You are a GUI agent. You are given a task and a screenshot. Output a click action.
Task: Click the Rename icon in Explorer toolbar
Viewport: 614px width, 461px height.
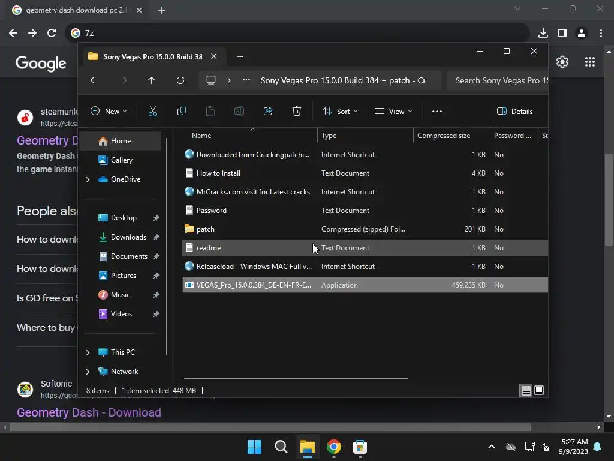pyautogui.click(x=239, y=111)
